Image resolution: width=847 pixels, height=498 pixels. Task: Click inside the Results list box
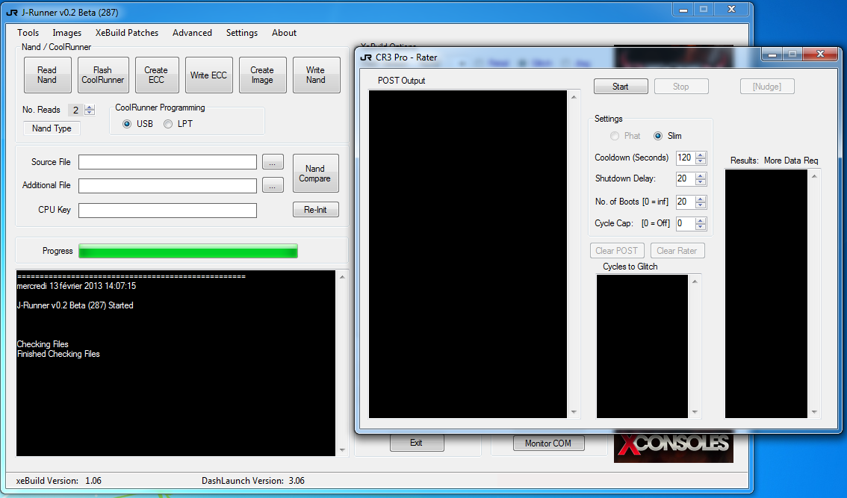[766, 294]
